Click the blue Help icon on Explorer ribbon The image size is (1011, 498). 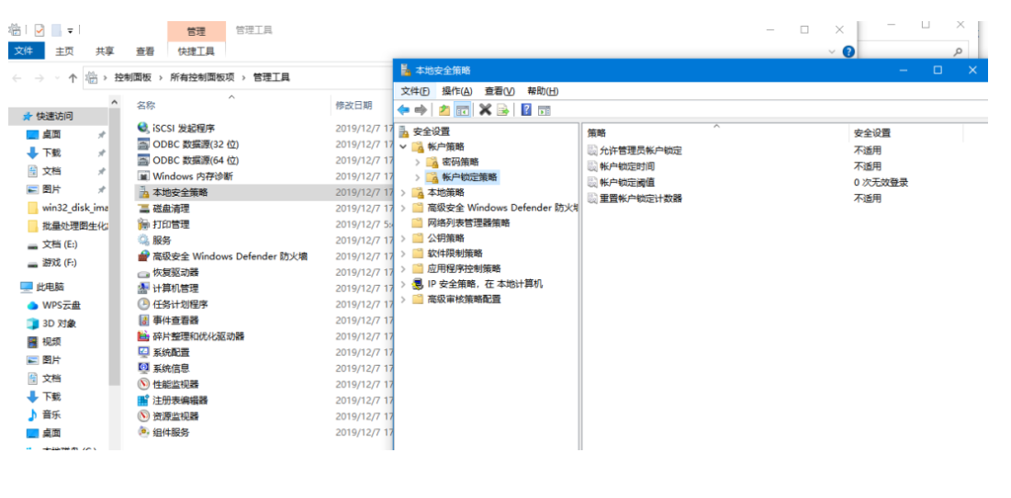(x=848, y=51)
